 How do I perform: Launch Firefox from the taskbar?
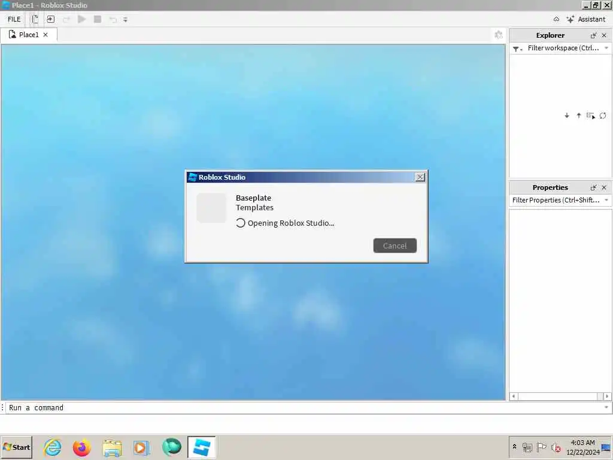tap(81, 447)
